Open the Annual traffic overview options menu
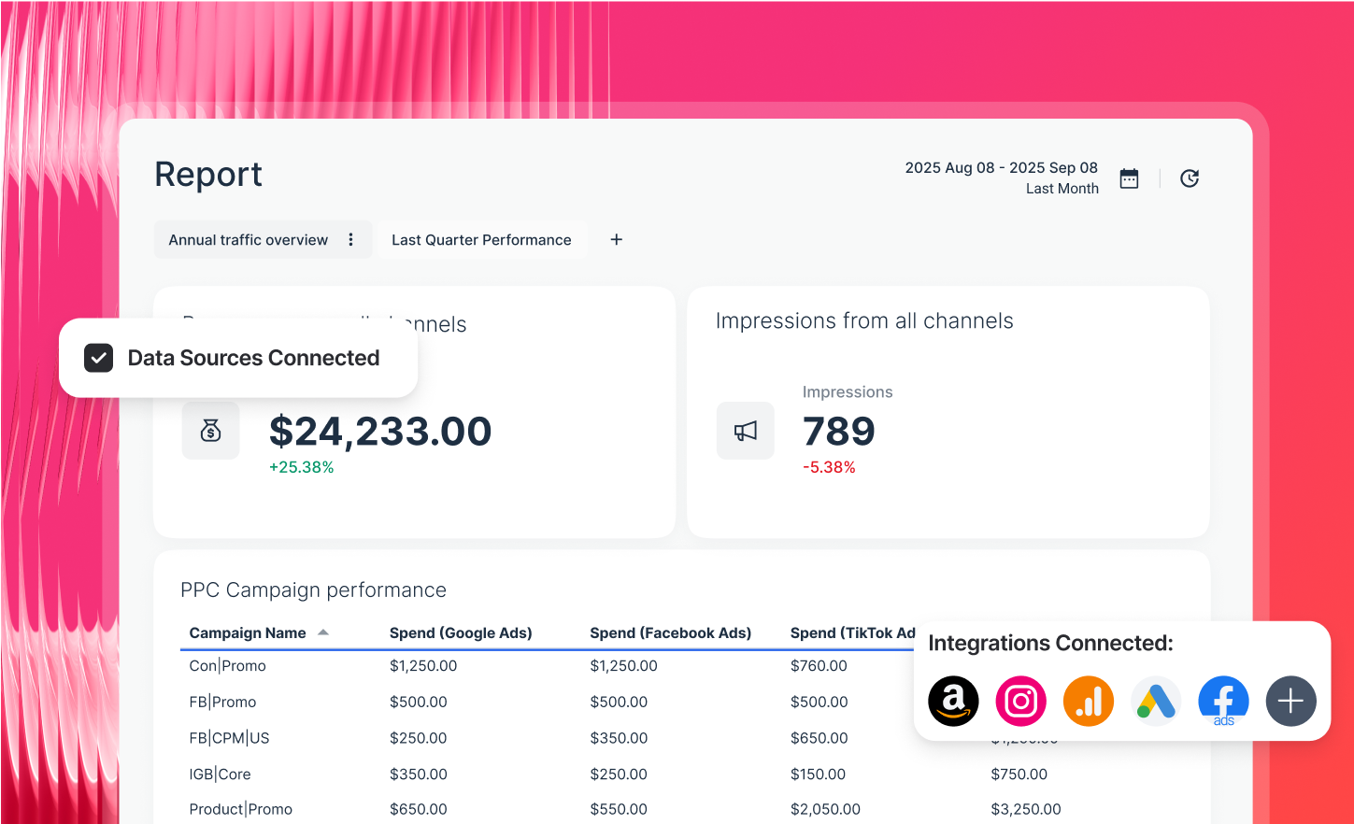The height and width of the screenshot is (824, 1354). [x=350, y=239]
